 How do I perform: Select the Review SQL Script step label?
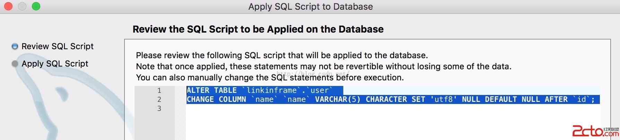(58, 46)
